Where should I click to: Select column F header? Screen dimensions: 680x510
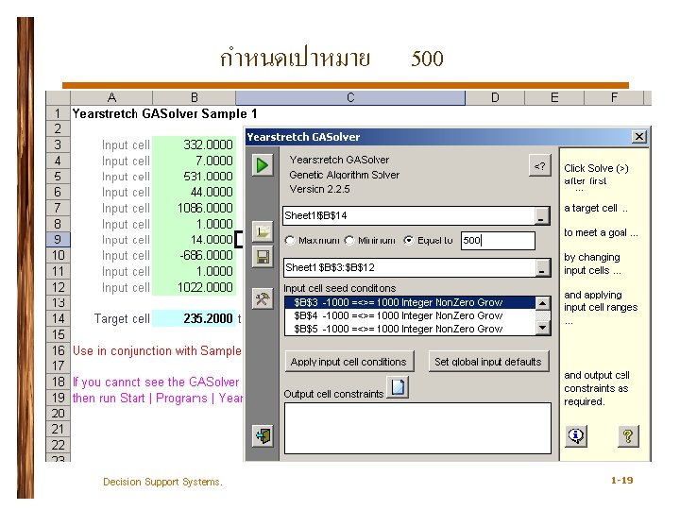(614, 98)
